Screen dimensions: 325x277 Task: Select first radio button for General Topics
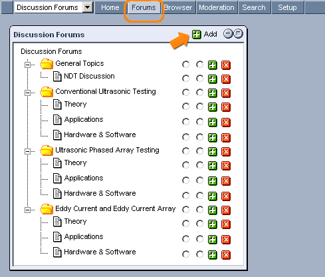(x=185, y=65)
